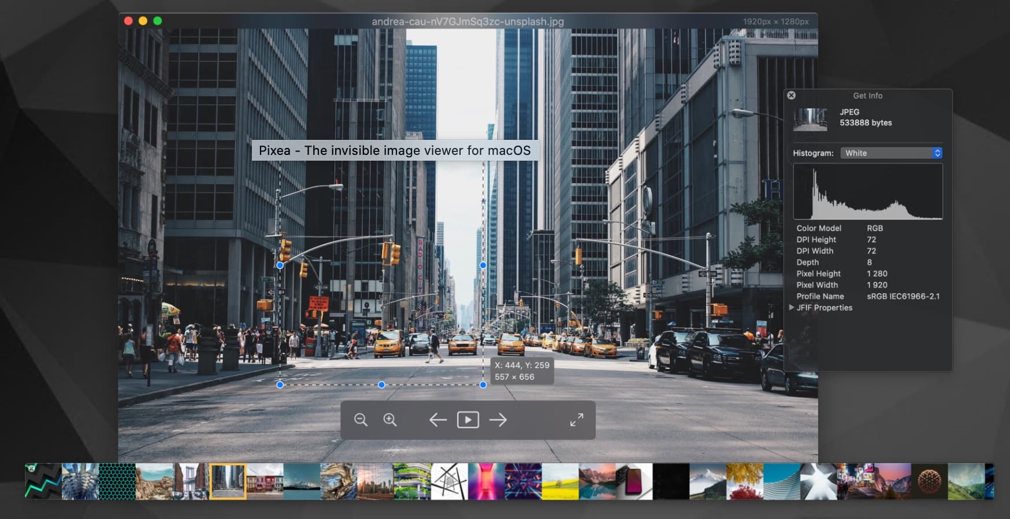Go to previous image with left arrow
1010x519 pixels.
tap(438, 420)
